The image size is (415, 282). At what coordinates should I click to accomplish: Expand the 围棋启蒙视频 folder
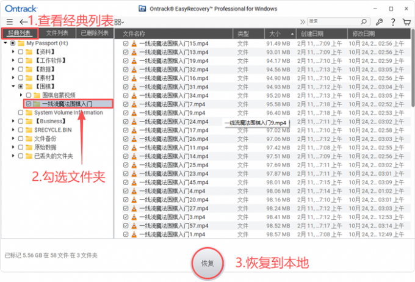coord(21,95)
